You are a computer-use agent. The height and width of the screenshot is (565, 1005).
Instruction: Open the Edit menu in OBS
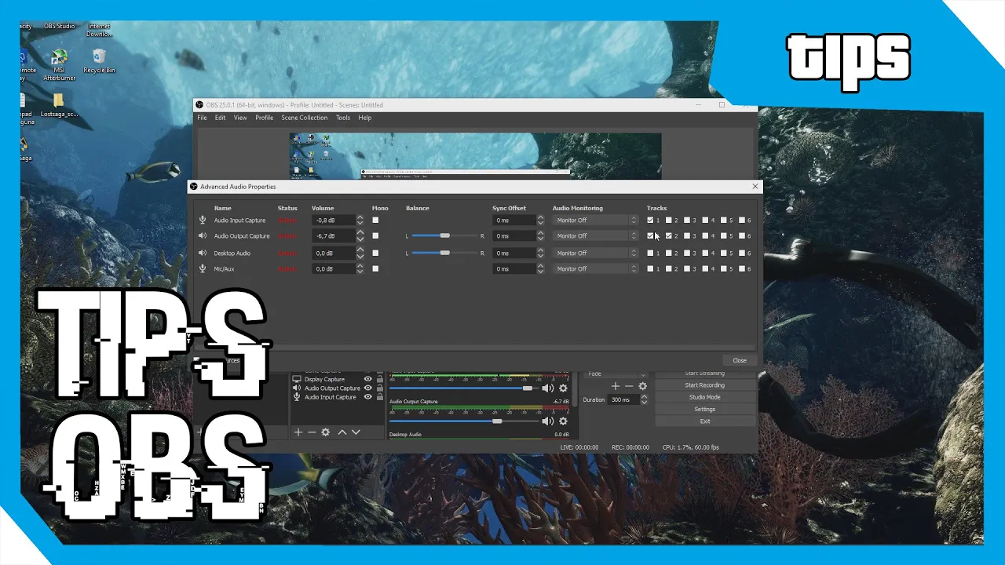click(220, 118)
